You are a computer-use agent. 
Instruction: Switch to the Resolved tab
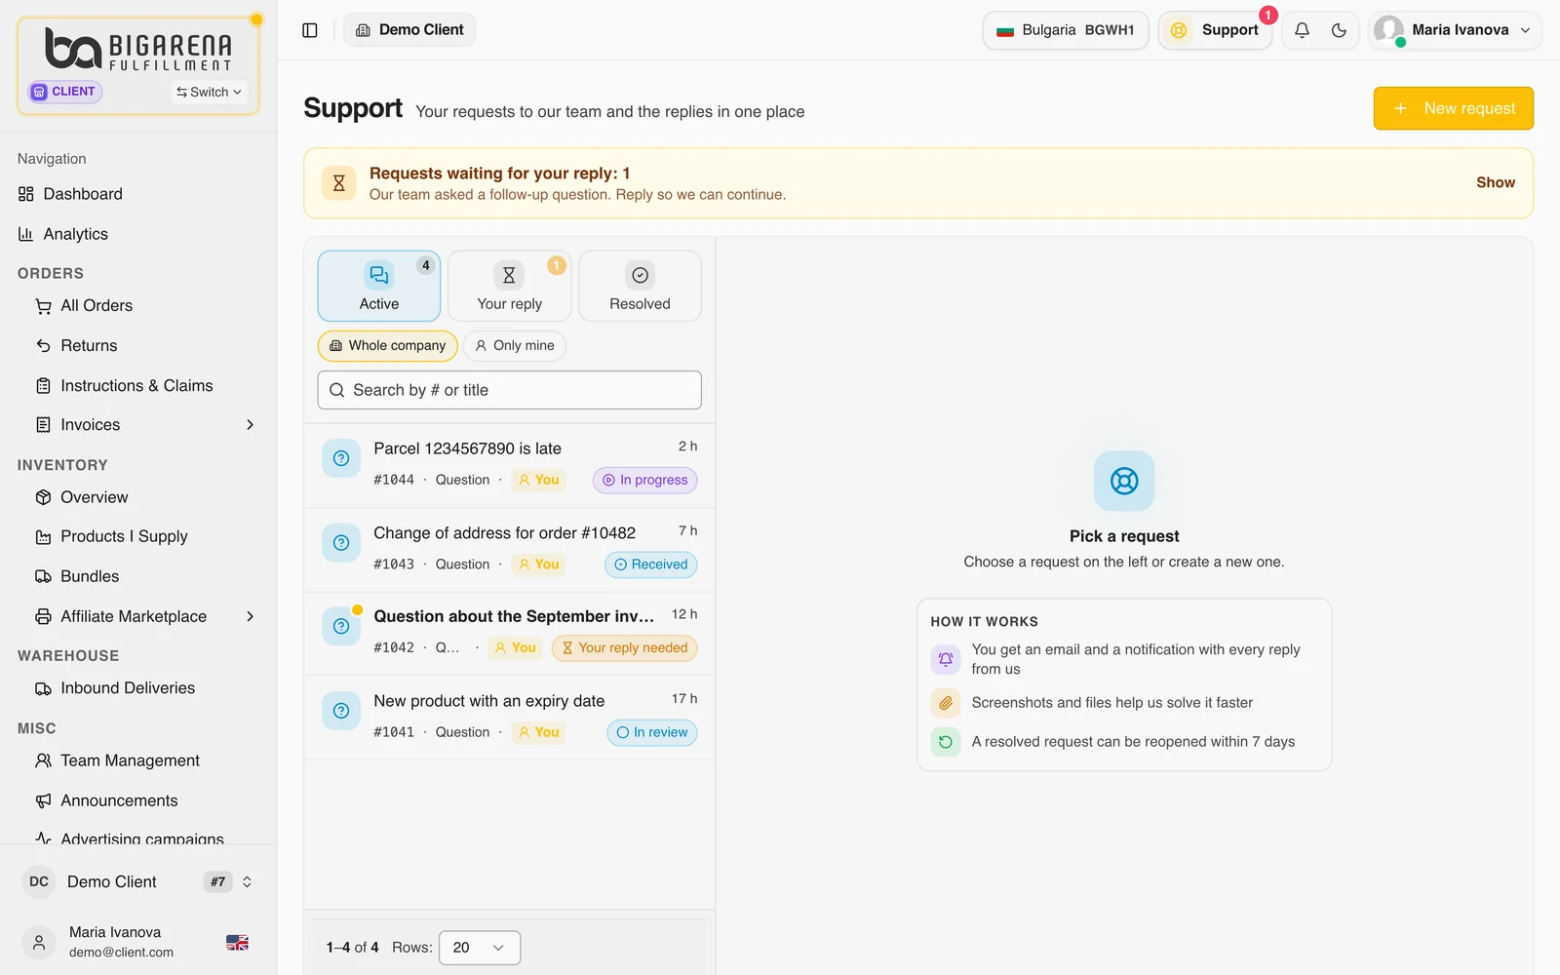[641, 287]
